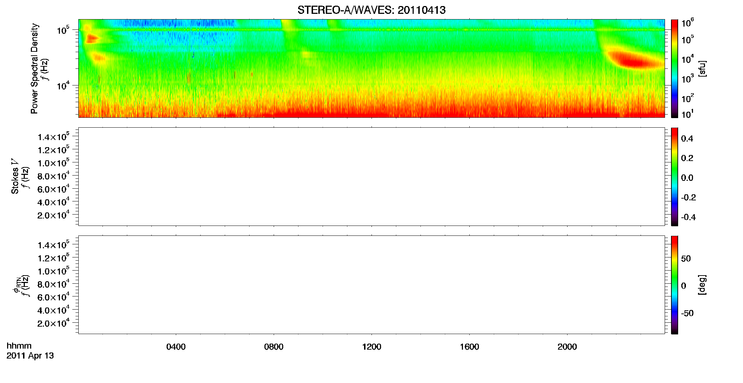Click the 8.0×10^4 label in Stokes V panel

pos(53,176)
